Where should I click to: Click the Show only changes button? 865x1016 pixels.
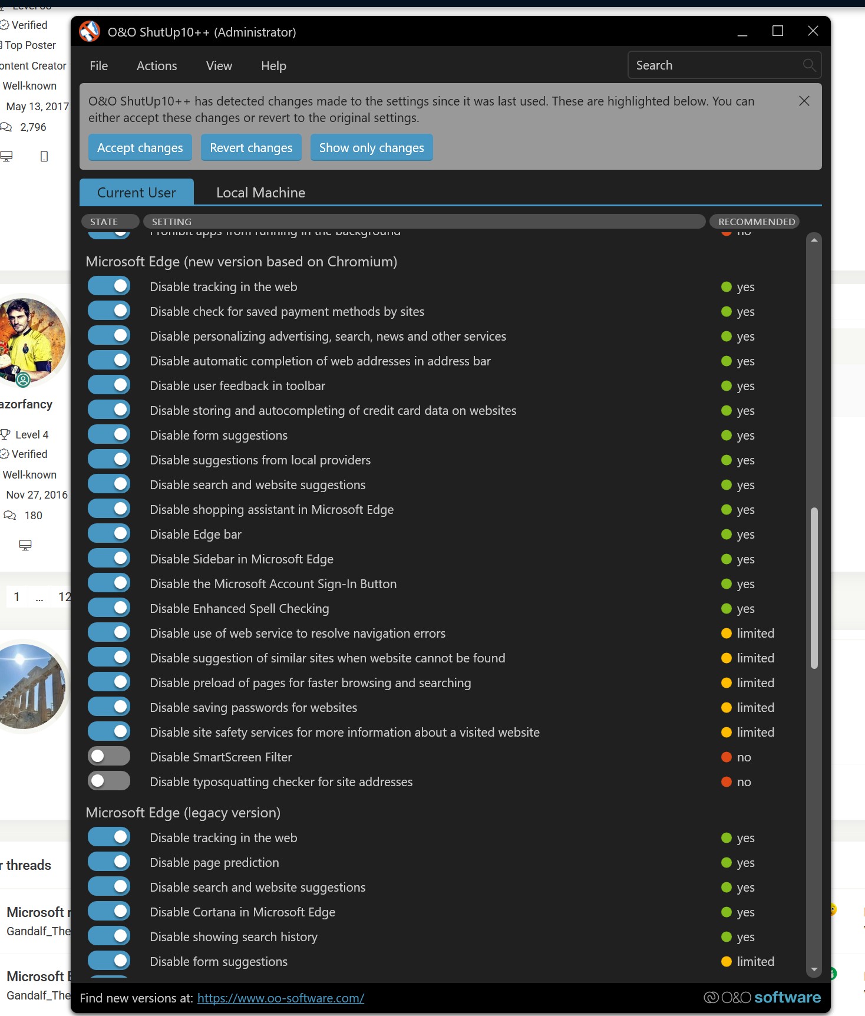(372, 147)
